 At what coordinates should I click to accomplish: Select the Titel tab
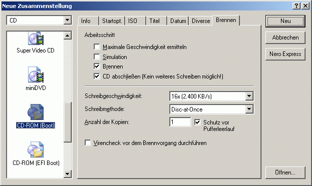pyautogui.click(x=157, y=21)
